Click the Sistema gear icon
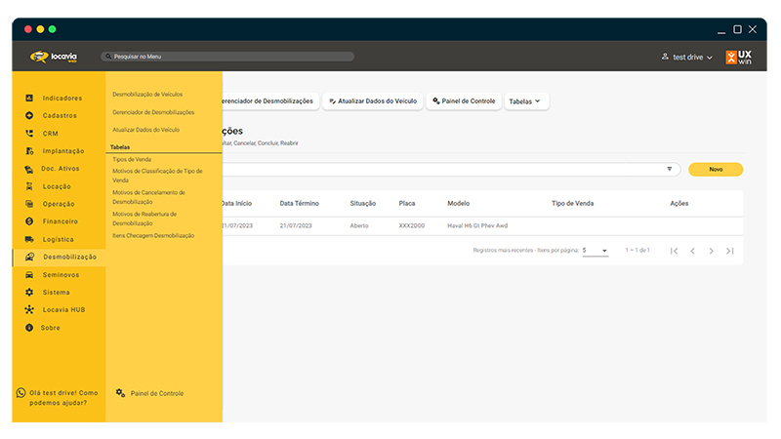The width and height of the screenshot is (781, 439). click(29, 292)
